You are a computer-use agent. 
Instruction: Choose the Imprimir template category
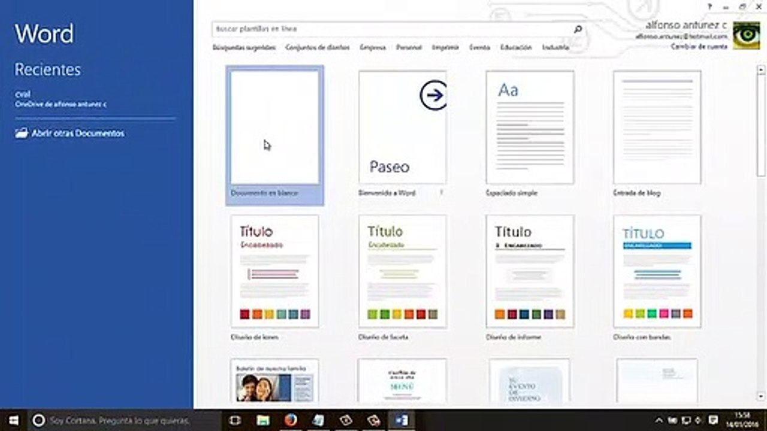coord(445,47)
